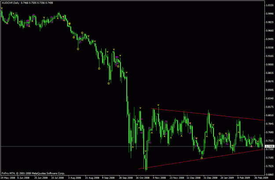
Task: Select the ascending lower red trendline
Action: click(x=202, y=159)
